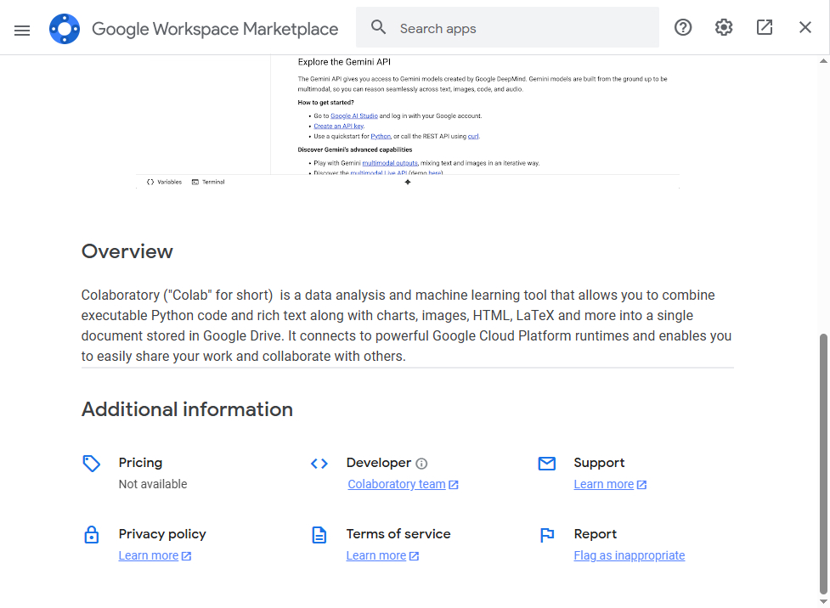Click Flag as inappropriate link
830x608 pixels.
pyautogui.click(x=630, y=555)
